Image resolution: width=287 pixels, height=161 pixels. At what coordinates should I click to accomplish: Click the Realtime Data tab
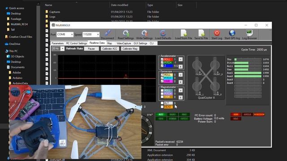pos(97,43)
